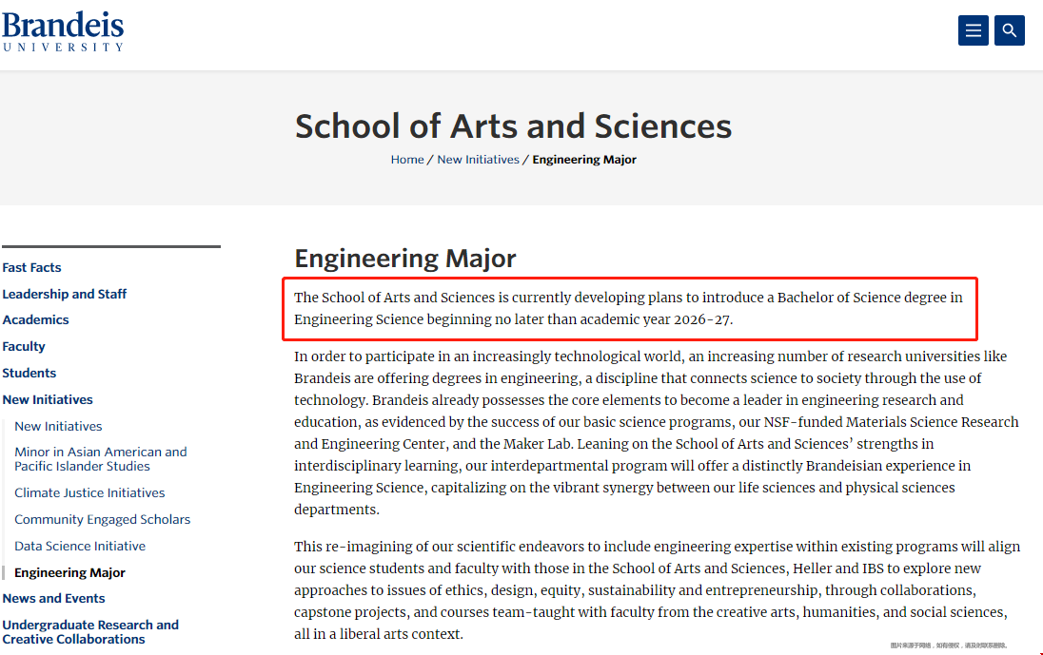
Task: Visit the Data Science Initiative
Action: click(80, 546)
